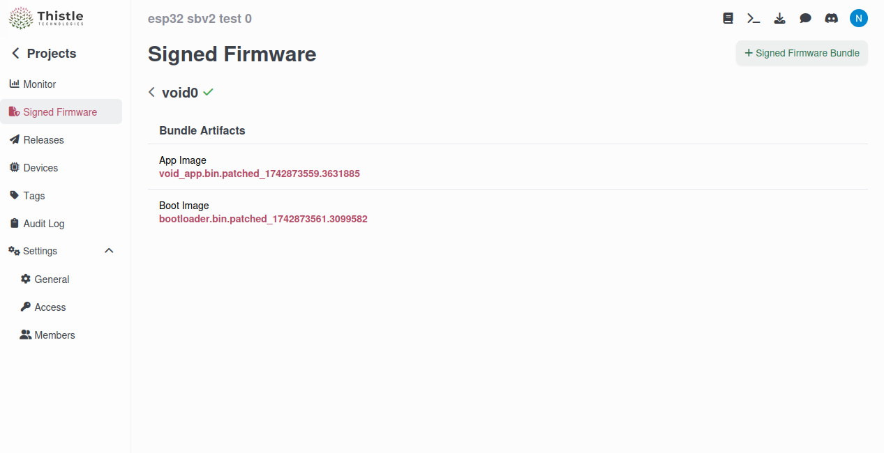
Task: Click the blue N user avatar
Action: (859, 18)
